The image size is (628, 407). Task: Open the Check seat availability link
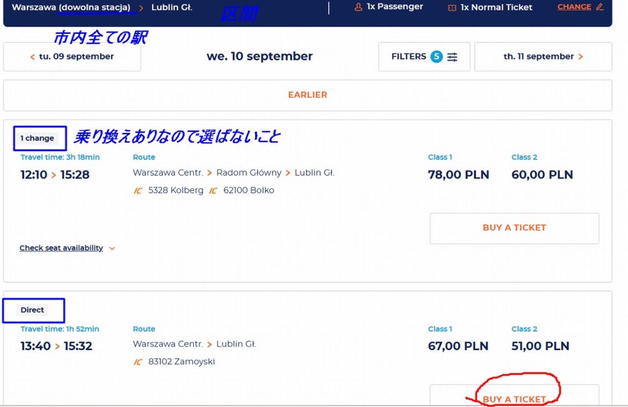[61, 248]
